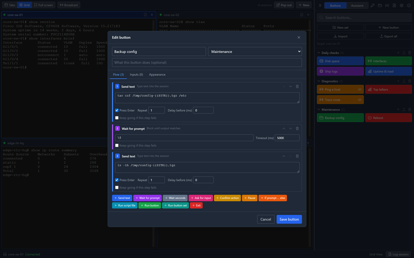Open the file search icon in side panel
Screen dimensions: 414x258
tap(394, 5)
